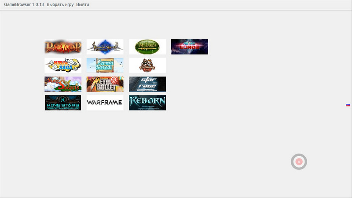Click the GameBrowser 1.0.13 title
This screenshot has height=198, width=352.
[x=24, y=4]
